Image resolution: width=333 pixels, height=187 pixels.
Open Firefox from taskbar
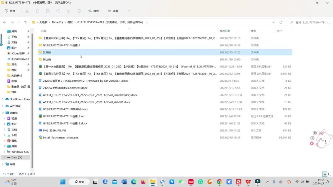[143, 182]
